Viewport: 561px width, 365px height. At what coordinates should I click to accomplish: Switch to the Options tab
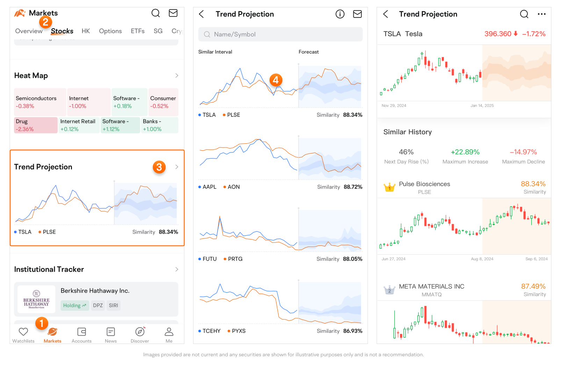pos(110,31)
